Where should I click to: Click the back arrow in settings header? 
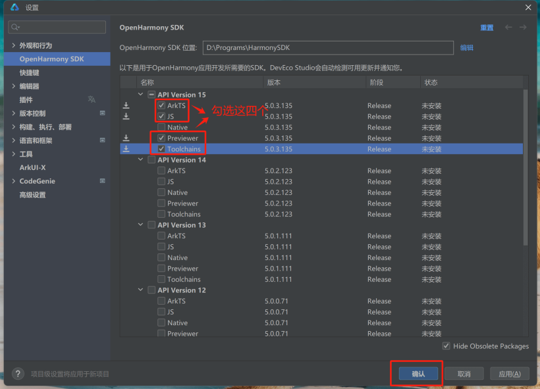click(508, 28)
